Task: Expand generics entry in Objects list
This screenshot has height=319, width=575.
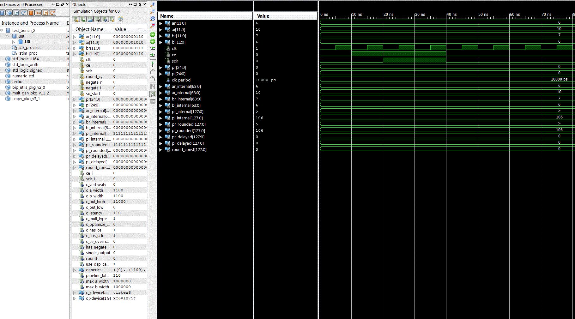Action: [x=75, y=270]
